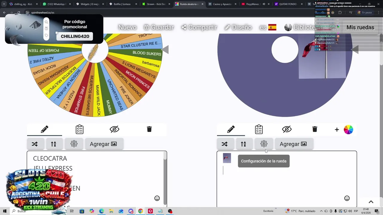Open wheel settings gear for right wheel
This screenshot has width=383, height=215.
point(264,144)
